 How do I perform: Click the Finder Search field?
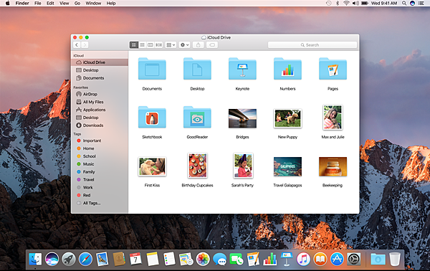pyautogui.click(x=312, y=45)
